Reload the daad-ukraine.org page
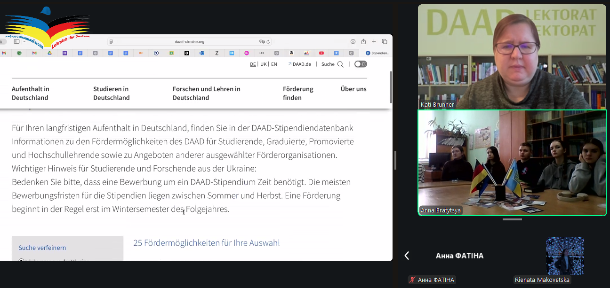The height and width of the screenshot is (288, 610). coord(269,41)
